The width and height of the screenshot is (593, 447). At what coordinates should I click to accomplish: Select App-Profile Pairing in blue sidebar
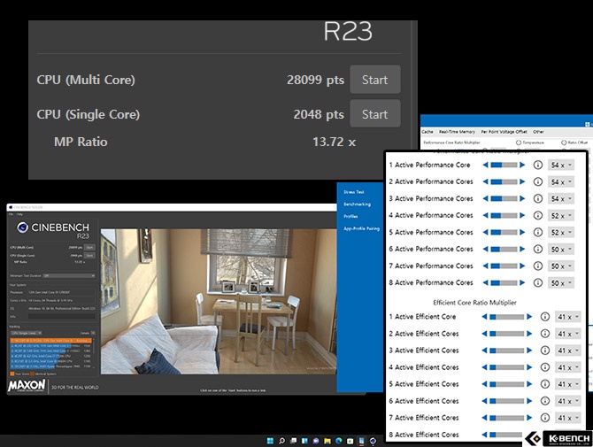[x=361, y=228]
